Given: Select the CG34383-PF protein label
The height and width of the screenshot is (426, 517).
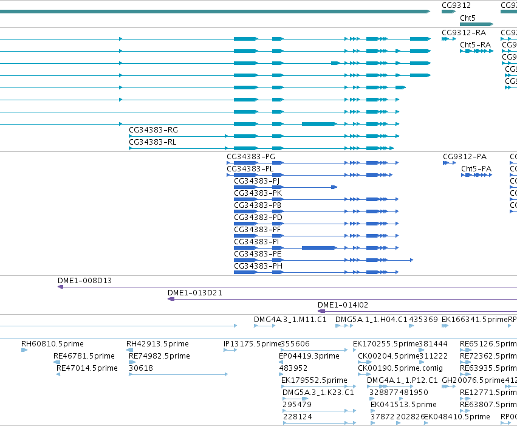Looking at the screenshot, I should [x=257, y=230].
